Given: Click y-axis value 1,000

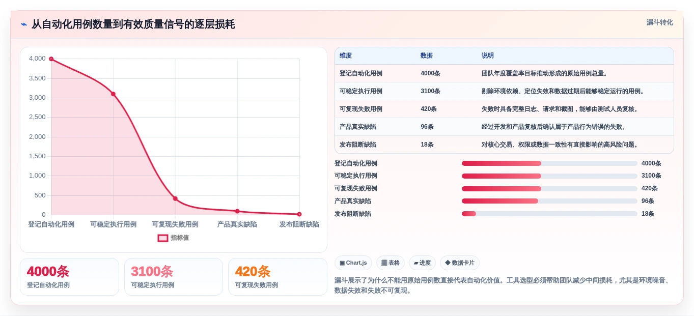Looking at the screenshot, I should [x=37, y=176].
